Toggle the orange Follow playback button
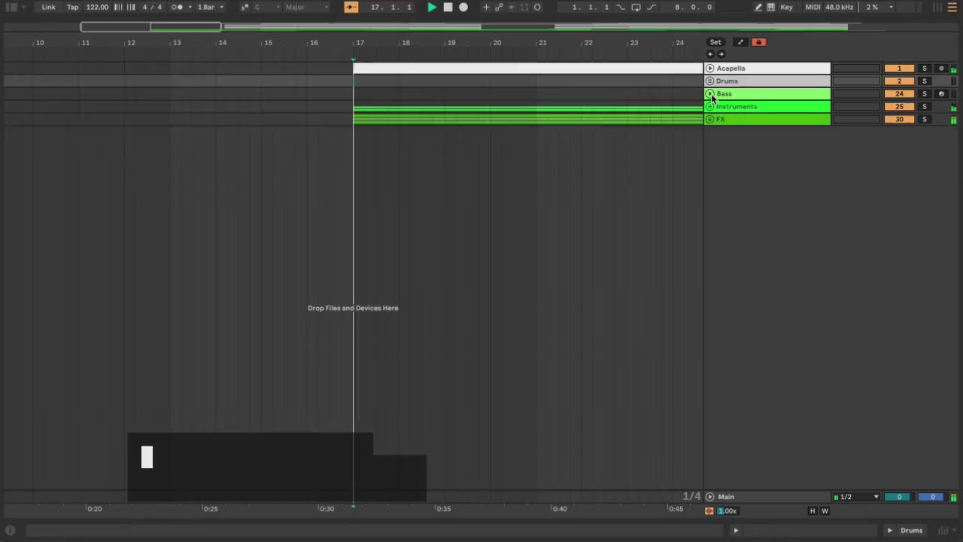The image size is (963, 542). (x=351, y=8)
